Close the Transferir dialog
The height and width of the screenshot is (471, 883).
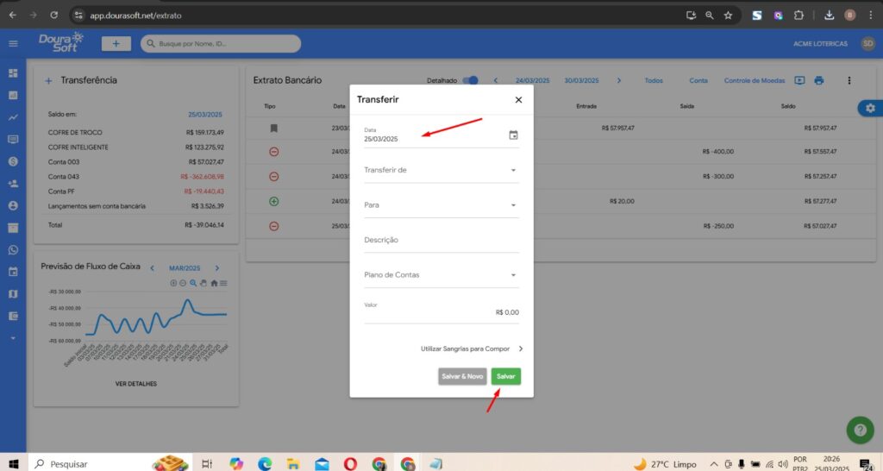[518, 100]
